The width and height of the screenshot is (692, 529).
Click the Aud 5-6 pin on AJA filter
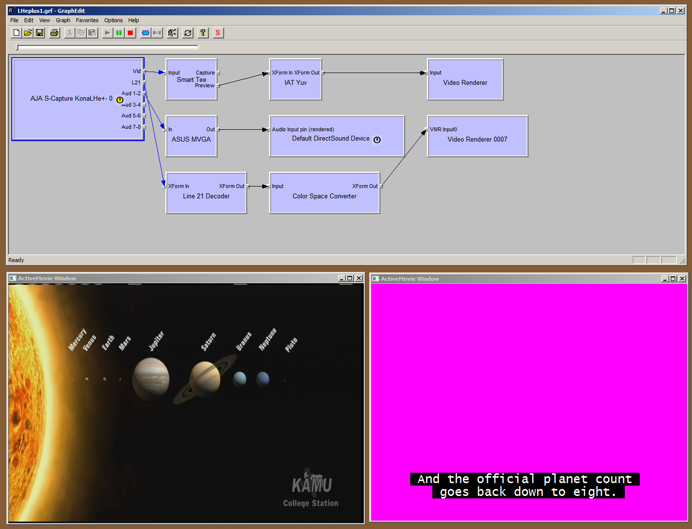(144, 115)
